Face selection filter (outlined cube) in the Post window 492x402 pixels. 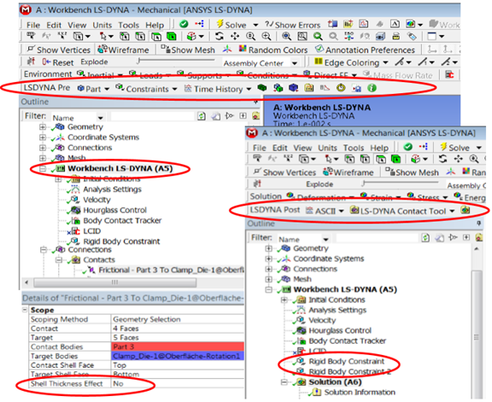(x=381, y=159)
